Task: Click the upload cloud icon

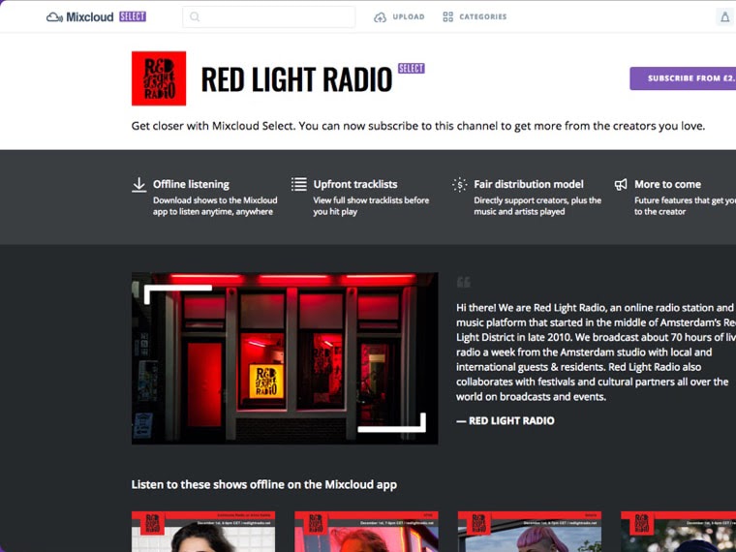Action: 380,17
